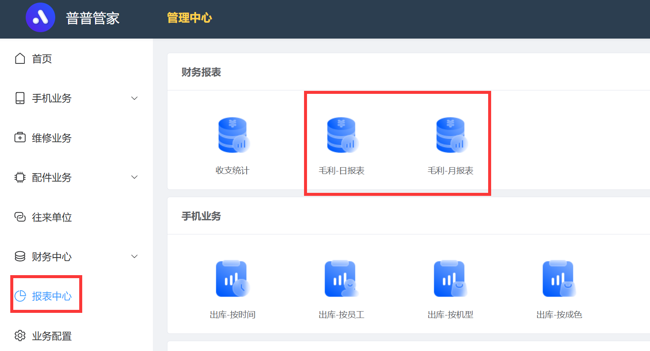Open the 毛利-月报表 report icon
This screenshot has width=650, height=351.
[x=451, y=135]
